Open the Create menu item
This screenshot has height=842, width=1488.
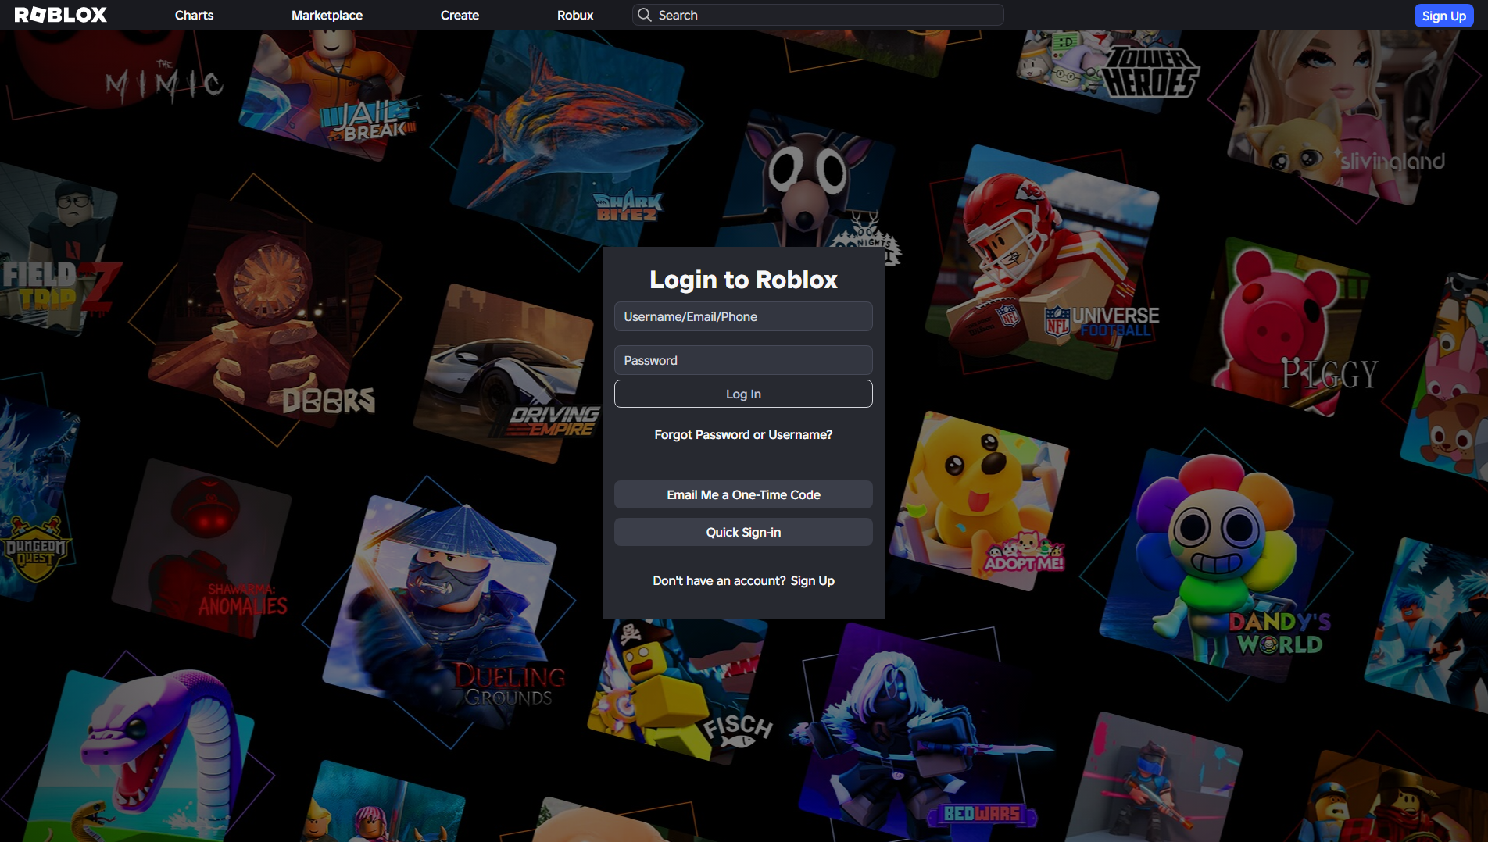460,15
